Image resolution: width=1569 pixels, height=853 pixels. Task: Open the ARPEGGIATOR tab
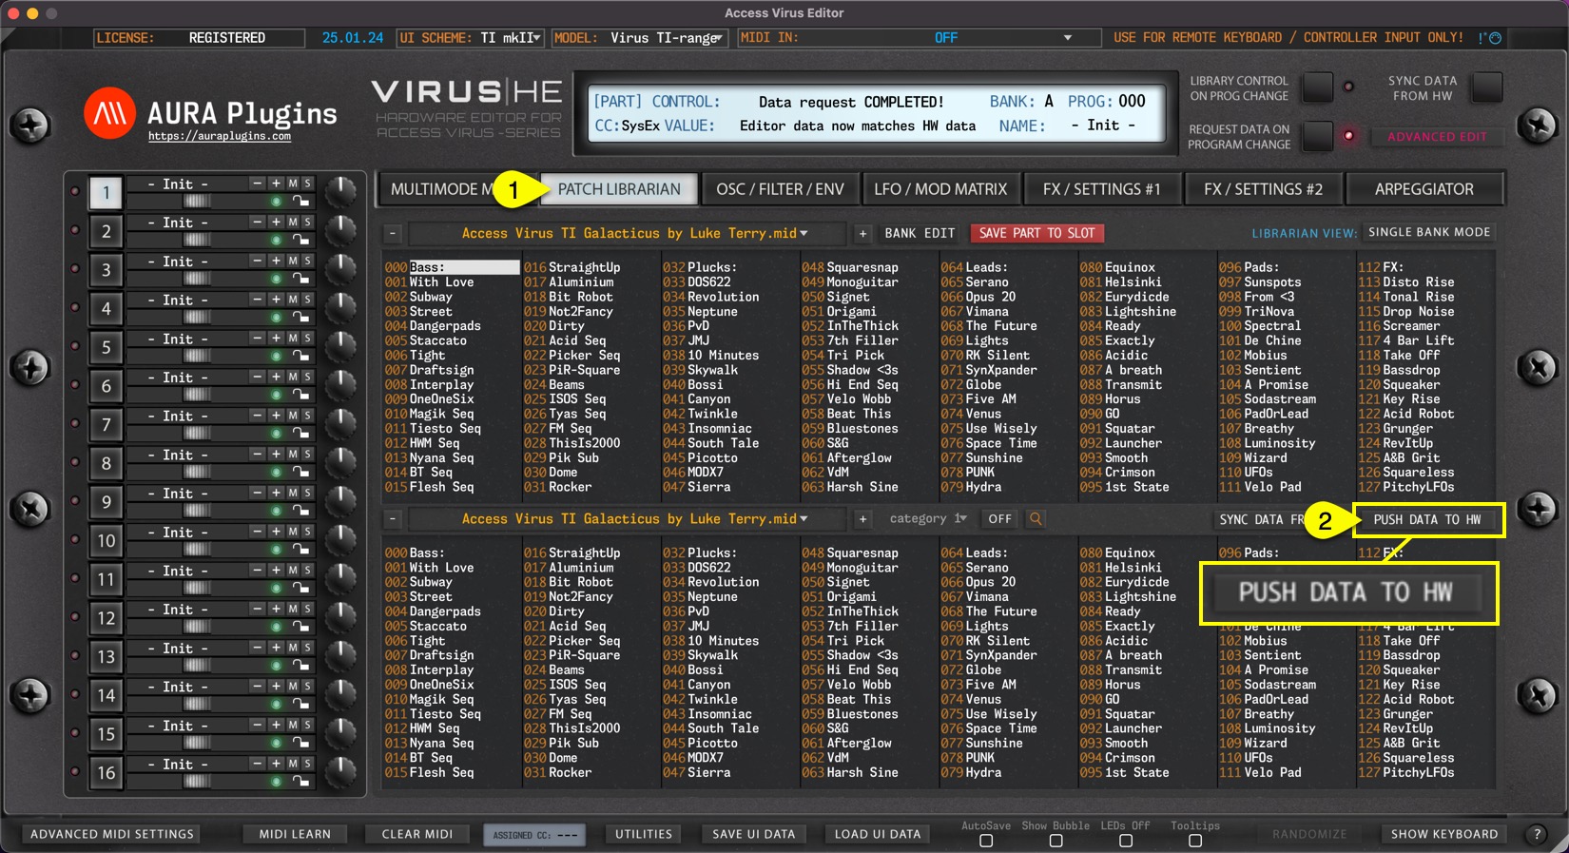point(1424,189)
